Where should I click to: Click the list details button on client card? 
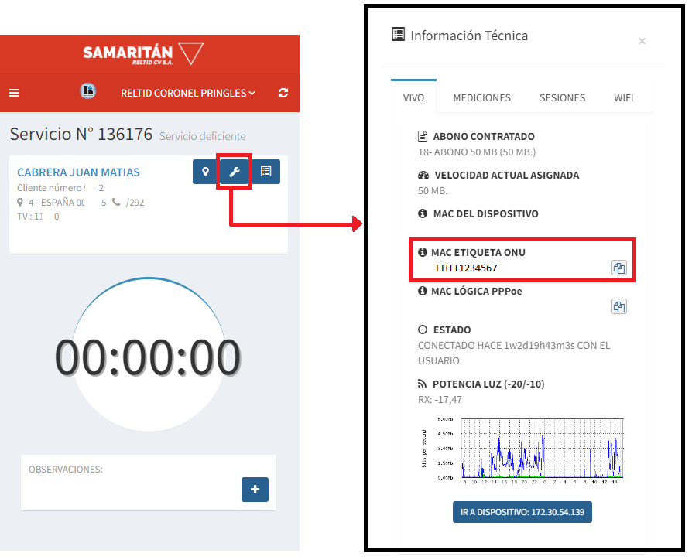[265, 172]
